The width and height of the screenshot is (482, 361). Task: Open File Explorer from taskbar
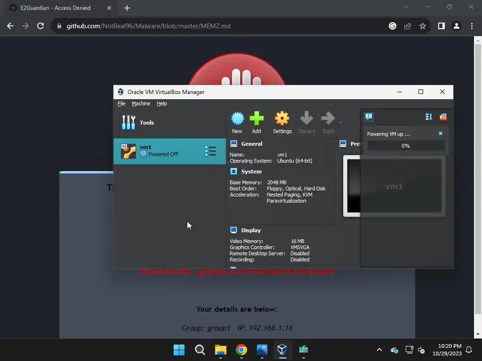[220, 350]
